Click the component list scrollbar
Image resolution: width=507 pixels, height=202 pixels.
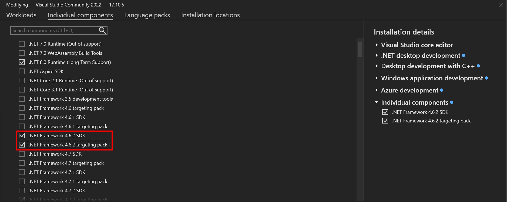(x=360, y=50)
